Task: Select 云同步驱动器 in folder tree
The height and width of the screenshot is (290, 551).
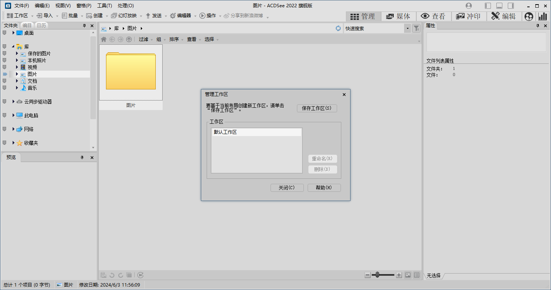Action: (x=38, y=102)
